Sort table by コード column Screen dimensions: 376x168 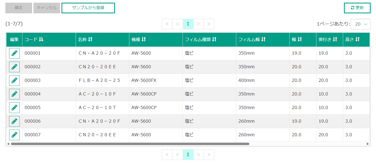(41, 39)
